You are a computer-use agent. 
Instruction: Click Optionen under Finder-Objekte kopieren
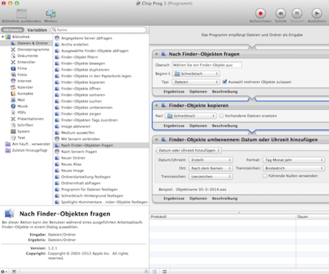click(198, 126)
